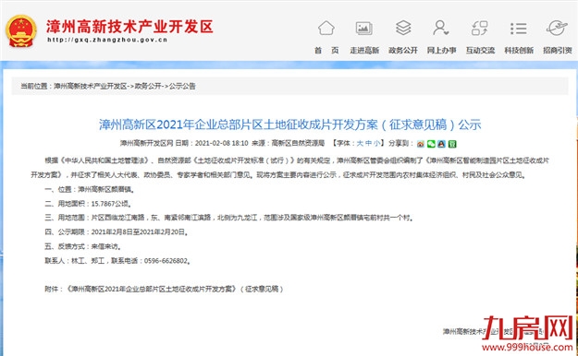The height and width of the screenshot is (356, 578).
Task: Open the 首页 home icon
Action: [326, 28]
